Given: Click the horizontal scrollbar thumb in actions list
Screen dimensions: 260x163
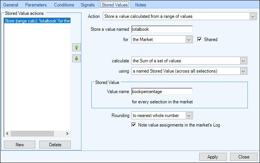Looking at the screenshot, I should 32,133.
